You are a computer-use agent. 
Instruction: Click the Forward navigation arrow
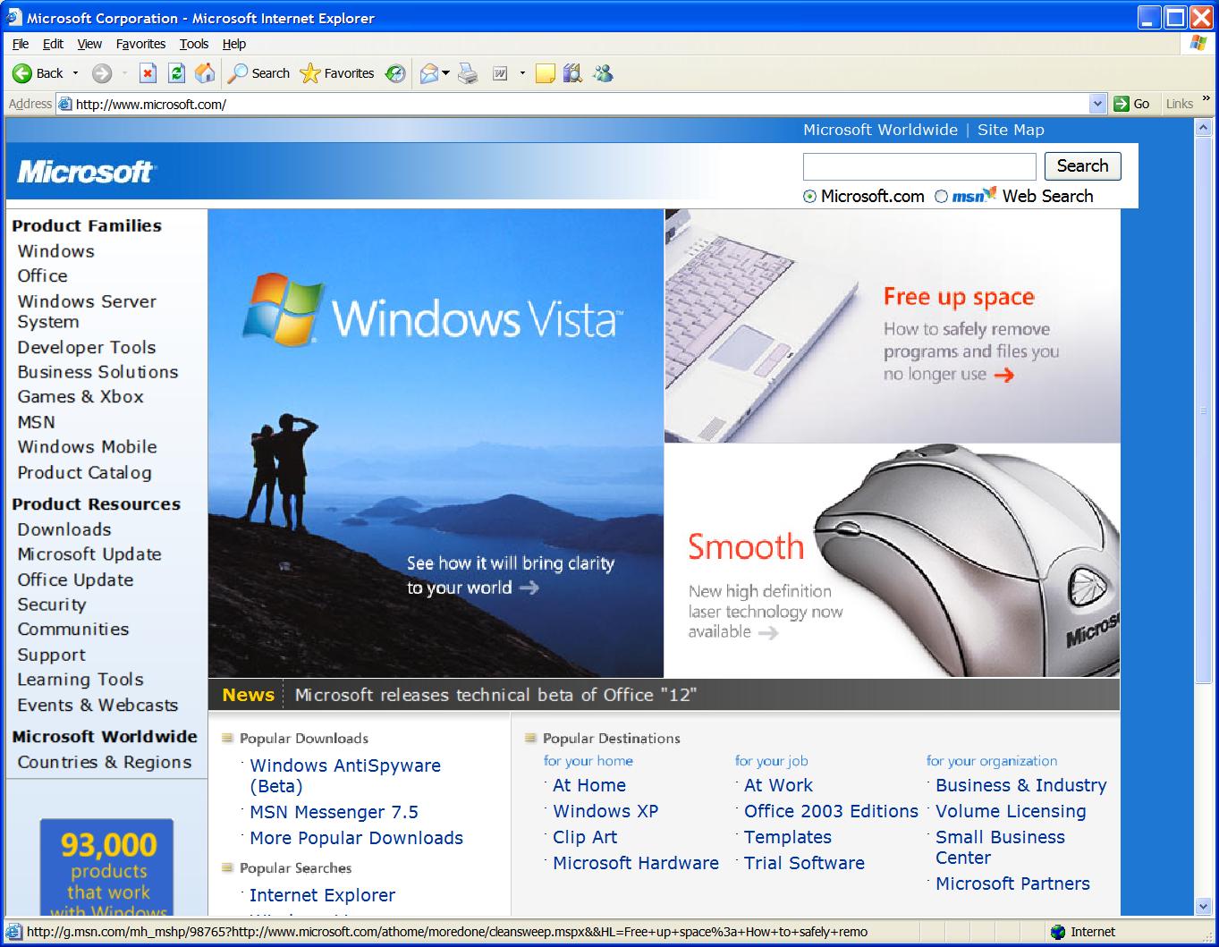[x=102, y=73]
